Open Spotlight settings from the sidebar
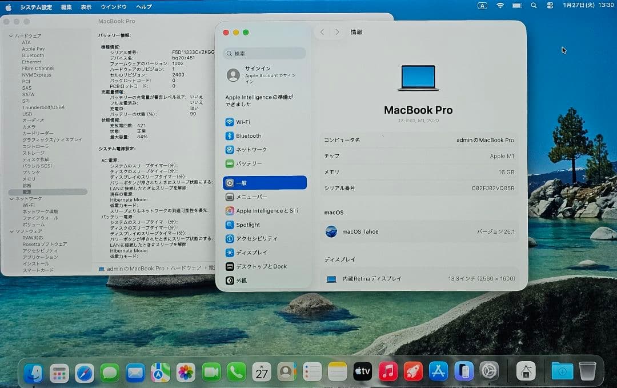 250,225
